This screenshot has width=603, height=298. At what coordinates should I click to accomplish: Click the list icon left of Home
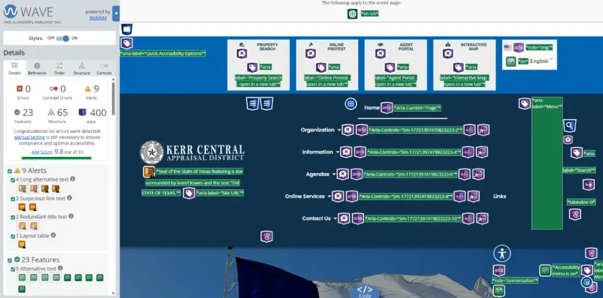[x=351, y=103]
